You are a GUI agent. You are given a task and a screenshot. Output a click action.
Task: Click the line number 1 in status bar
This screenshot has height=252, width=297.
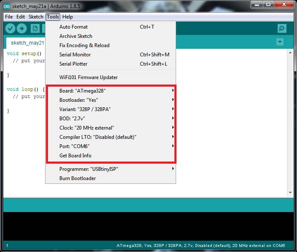[x=7, y=246]
